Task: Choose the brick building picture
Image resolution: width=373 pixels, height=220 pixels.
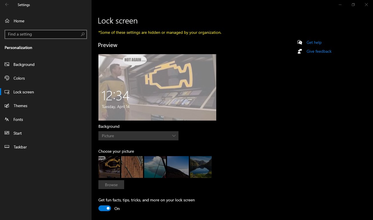Action: (x=132, y=167)
